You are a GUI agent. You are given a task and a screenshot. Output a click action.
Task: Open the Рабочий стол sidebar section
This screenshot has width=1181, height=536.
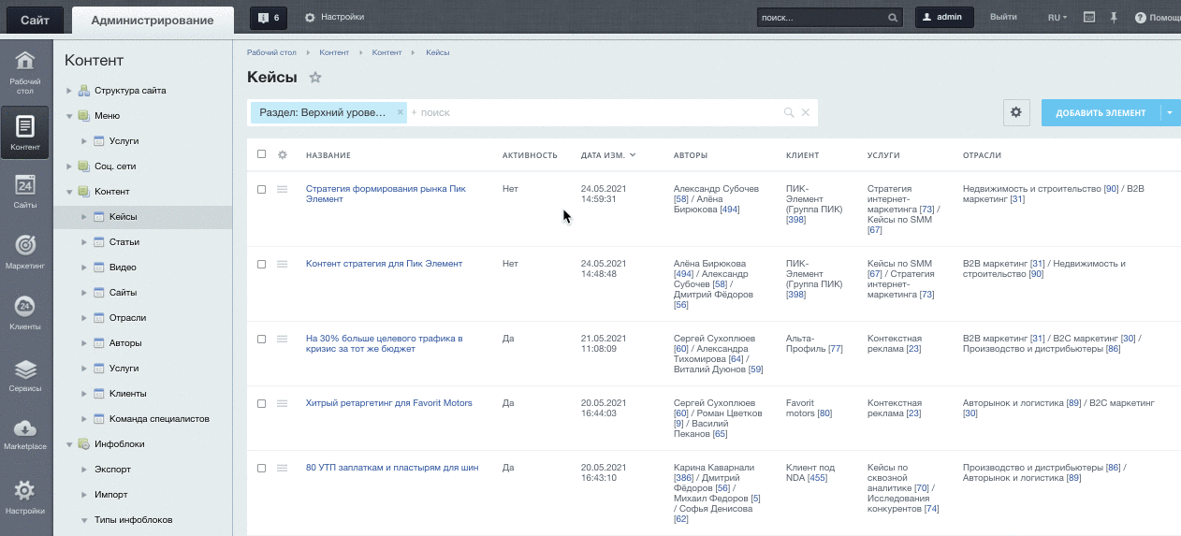pos(25,73)
